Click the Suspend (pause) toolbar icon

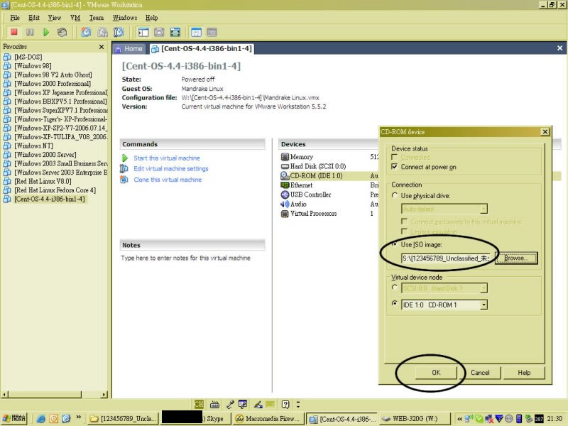(x=30, y=32)
